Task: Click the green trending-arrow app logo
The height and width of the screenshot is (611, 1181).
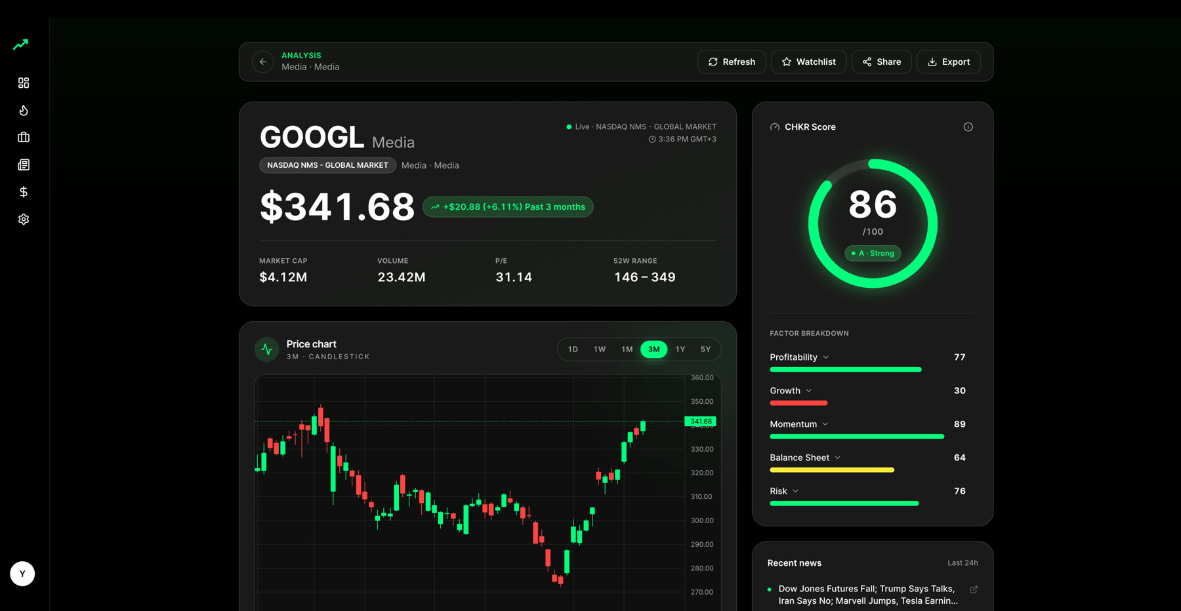Action: tap(21, 45)
